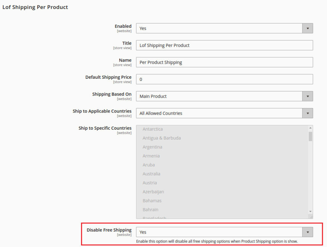The width and height of the screenshot is (327, 247).
Task: Open Ship to Applicable Countries dropdown
Action: click(224, 113)
